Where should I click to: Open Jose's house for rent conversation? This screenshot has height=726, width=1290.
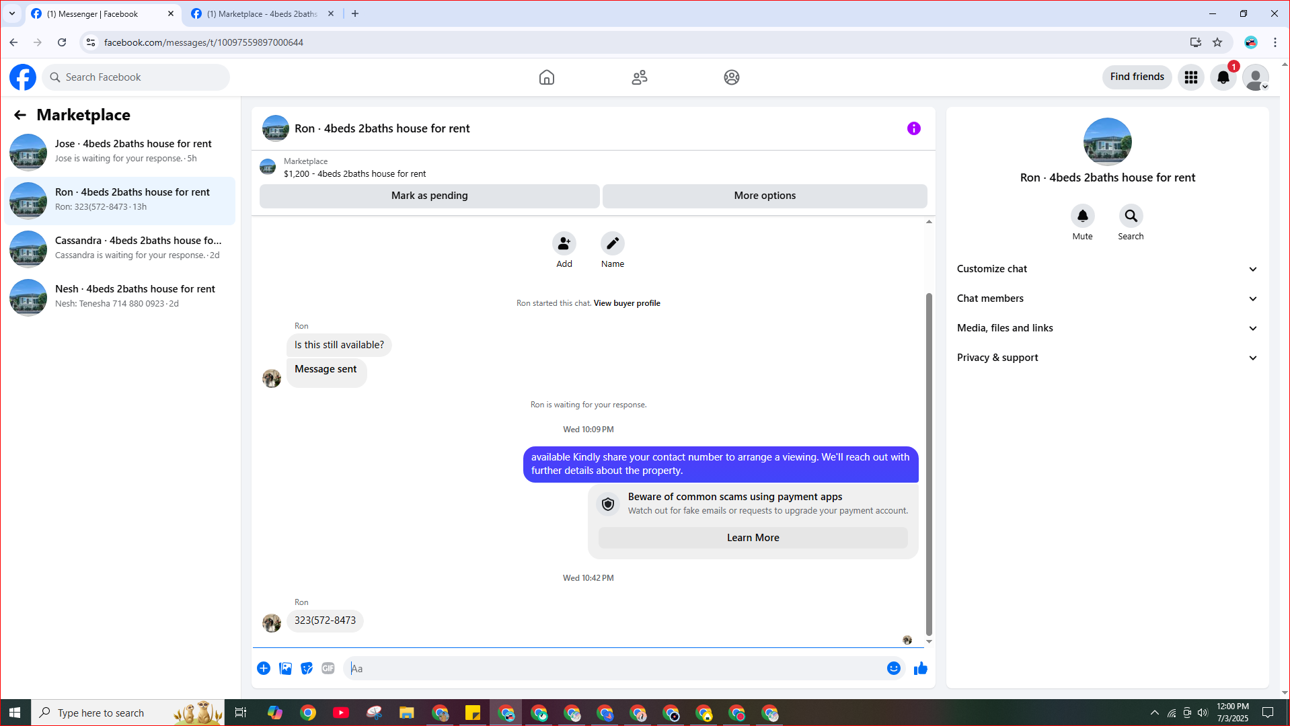point(120,152)
